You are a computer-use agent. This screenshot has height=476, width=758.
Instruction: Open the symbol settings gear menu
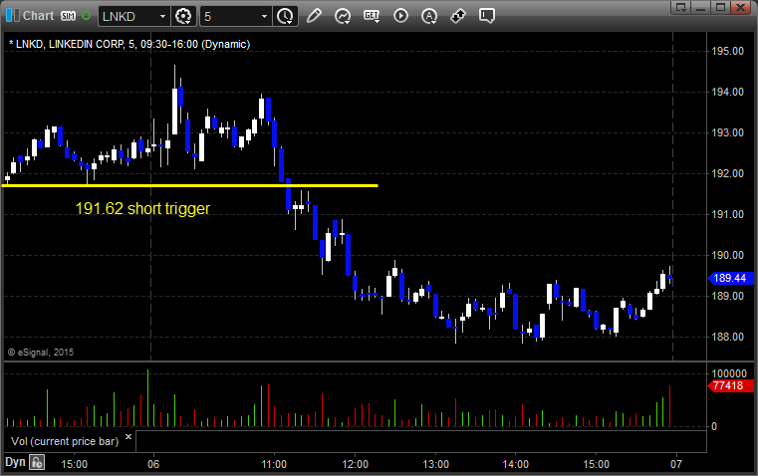(x=183, y=16)
